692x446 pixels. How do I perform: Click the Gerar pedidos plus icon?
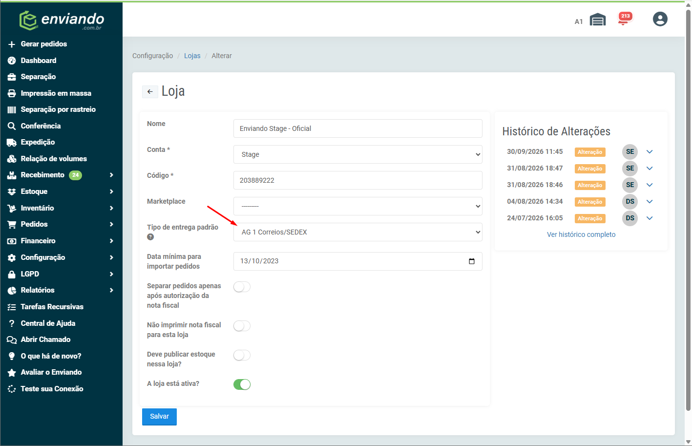coord(12,44)
